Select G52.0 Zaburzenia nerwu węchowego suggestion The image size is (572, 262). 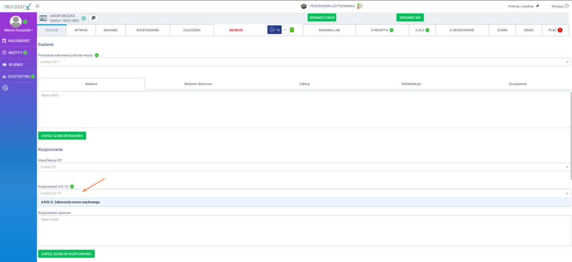pyautogui.click(x=70, y=202)
